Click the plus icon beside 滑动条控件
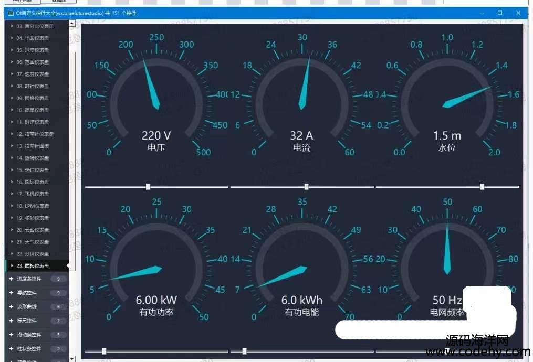533x362 pixels. click(11, 335)
